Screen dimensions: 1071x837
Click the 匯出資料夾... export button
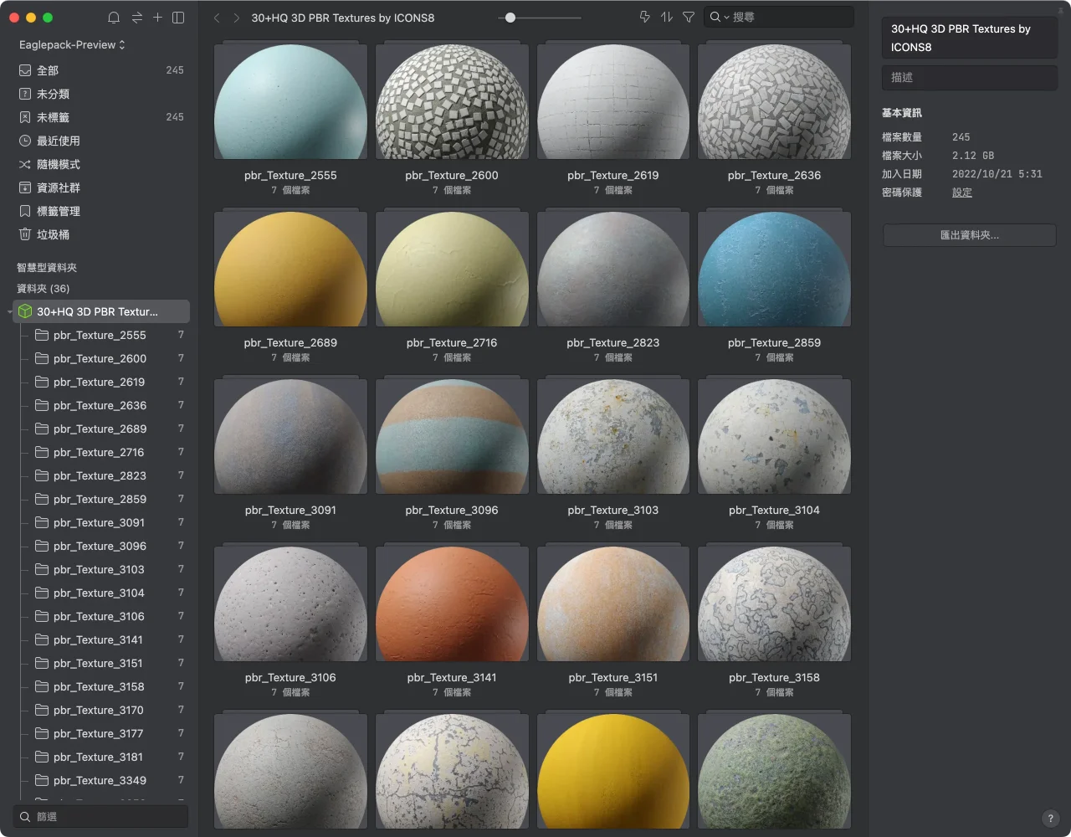(x=970, y=235)
